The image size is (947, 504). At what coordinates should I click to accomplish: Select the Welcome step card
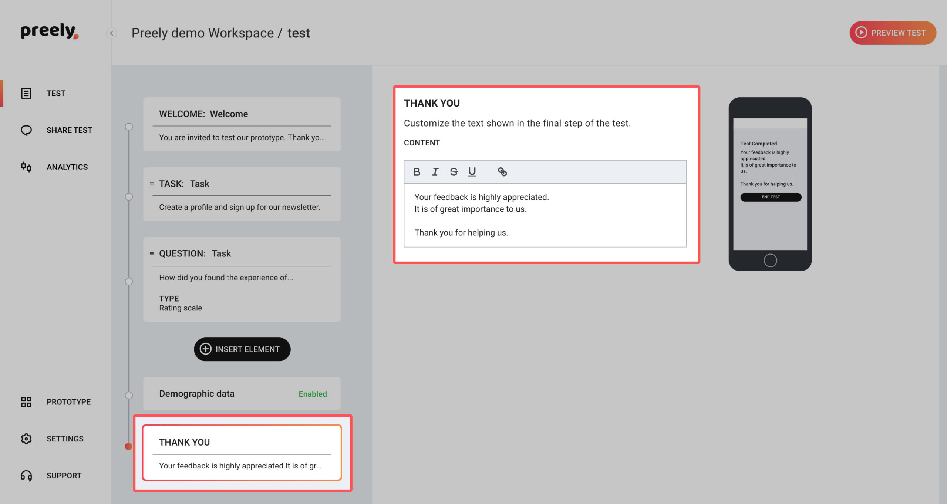point(242,124)
